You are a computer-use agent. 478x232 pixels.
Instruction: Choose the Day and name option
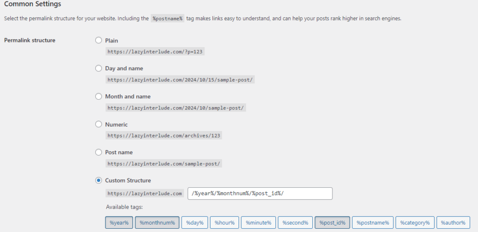[98, 68]
